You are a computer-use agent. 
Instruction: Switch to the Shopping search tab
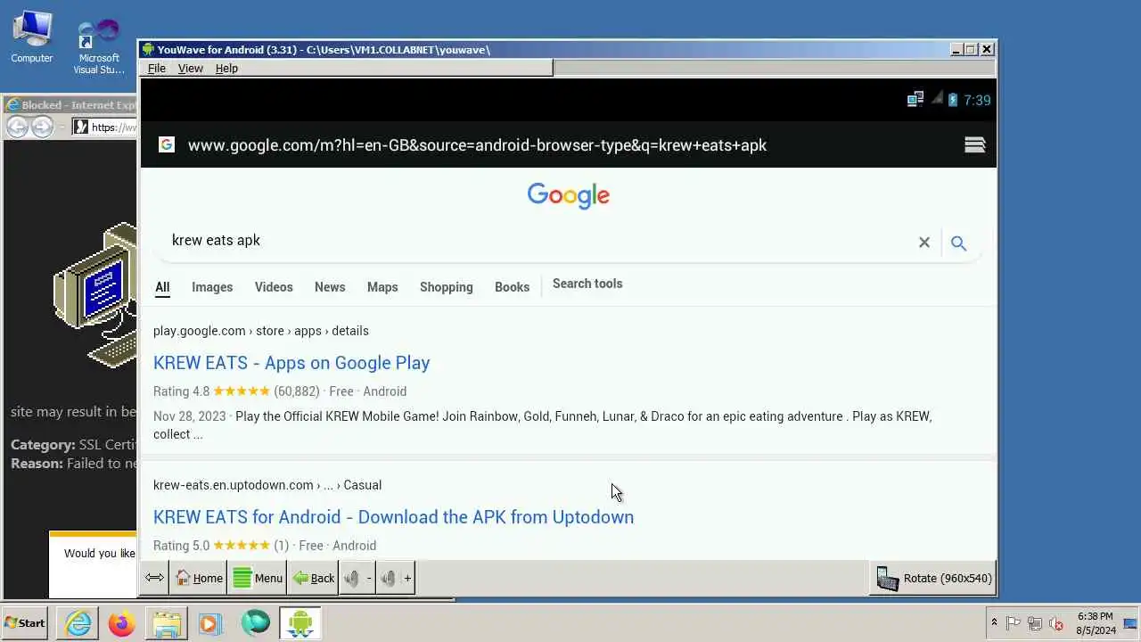pyautogui.click(x=447, y=287)
